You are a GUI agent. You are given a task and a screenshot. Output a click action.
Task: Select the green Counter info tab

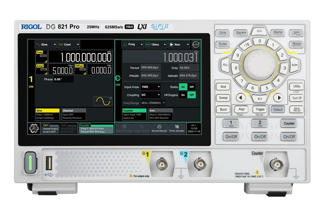(134, 114)
